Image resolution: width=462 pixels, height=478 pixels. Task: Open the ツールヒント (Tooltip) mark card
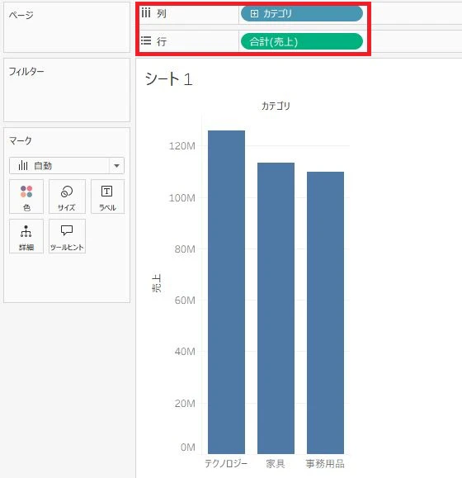click(67, 236)
